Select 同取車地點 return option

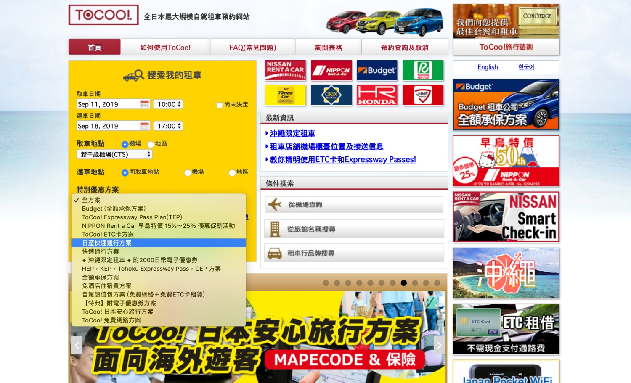click(125, 172)
